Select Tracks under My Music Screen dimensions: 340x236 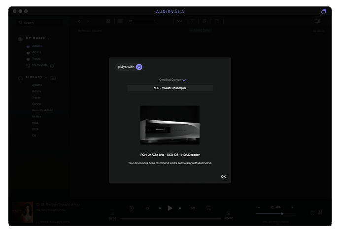[36, 59]
